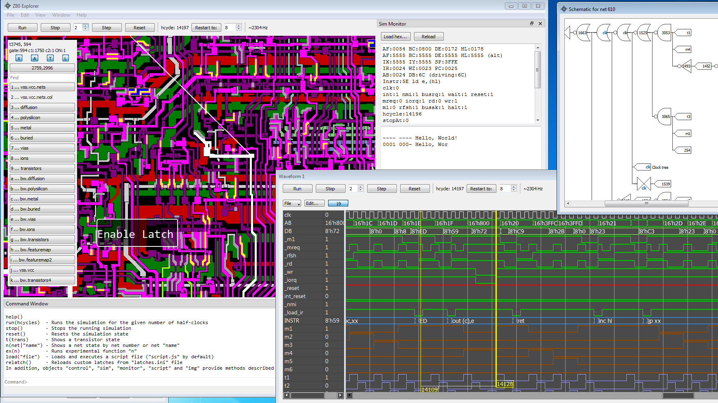Viewport: 718px width, 403px height.
Task: Open the File dropdown in the Waveform panel
Action: 292,203
